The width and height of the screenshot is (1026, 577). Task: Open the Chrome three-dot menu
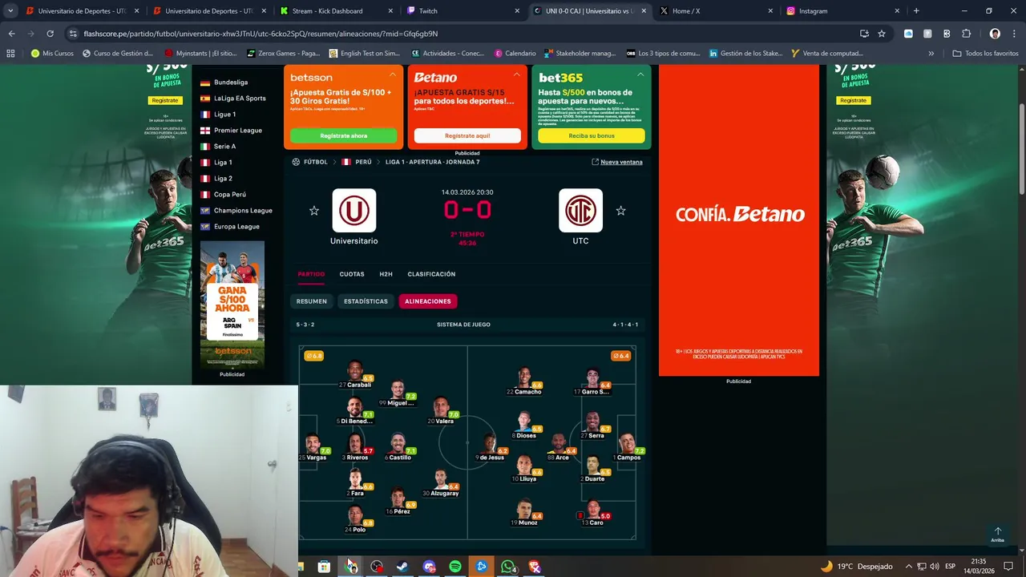pos(1014,34)
